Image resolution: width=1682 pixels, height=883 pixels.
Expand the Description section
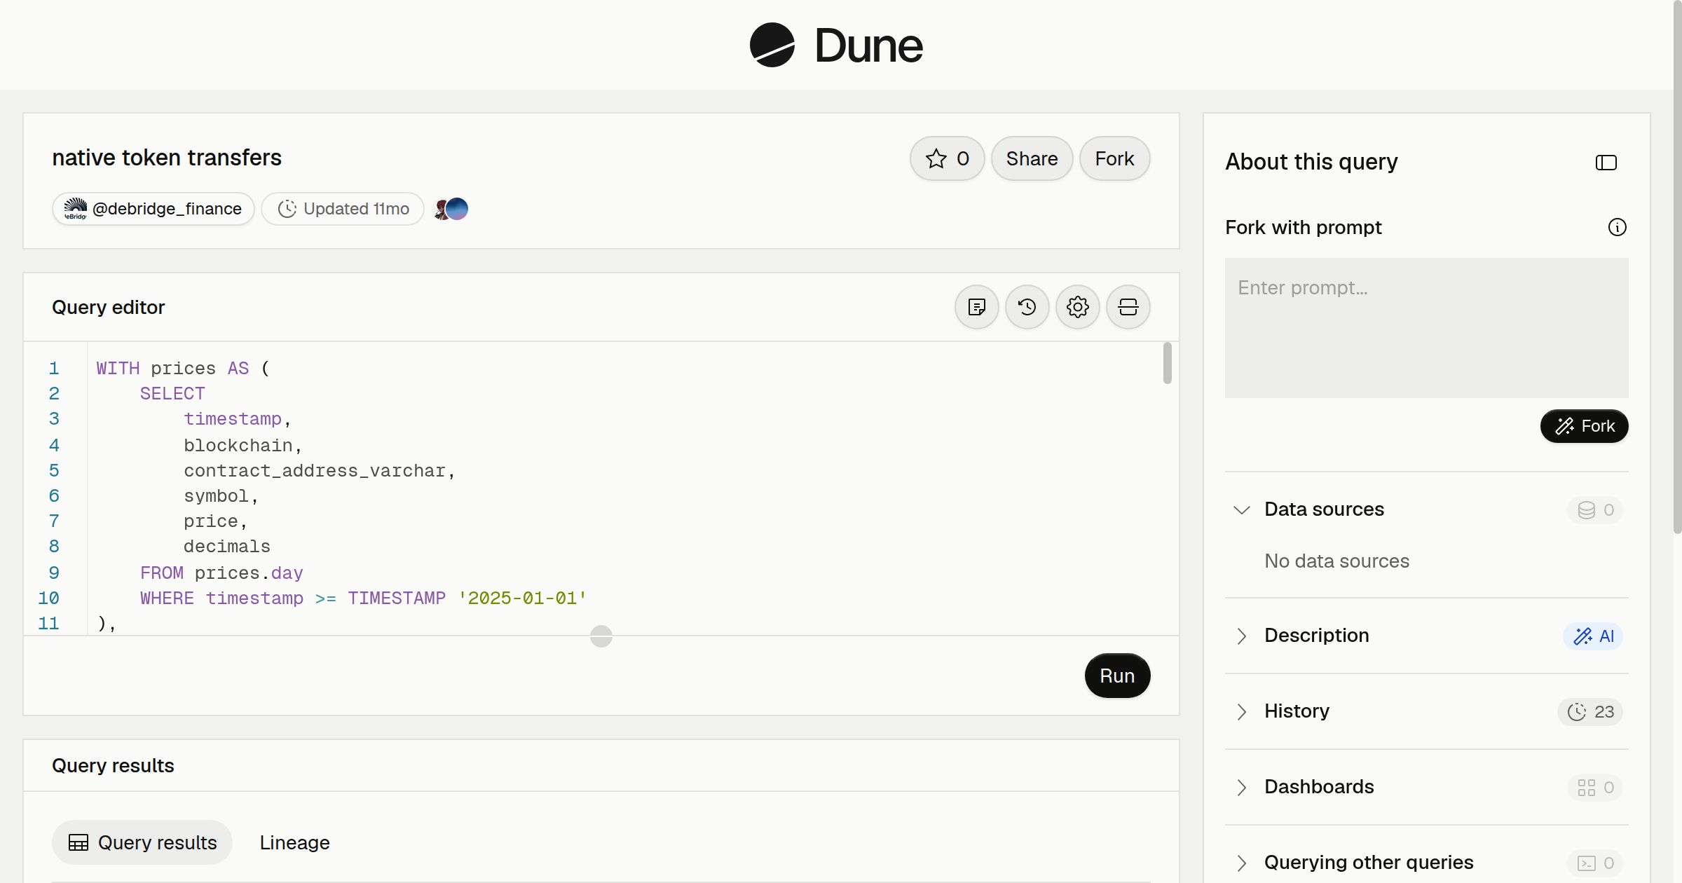[x=1241, y=636]
